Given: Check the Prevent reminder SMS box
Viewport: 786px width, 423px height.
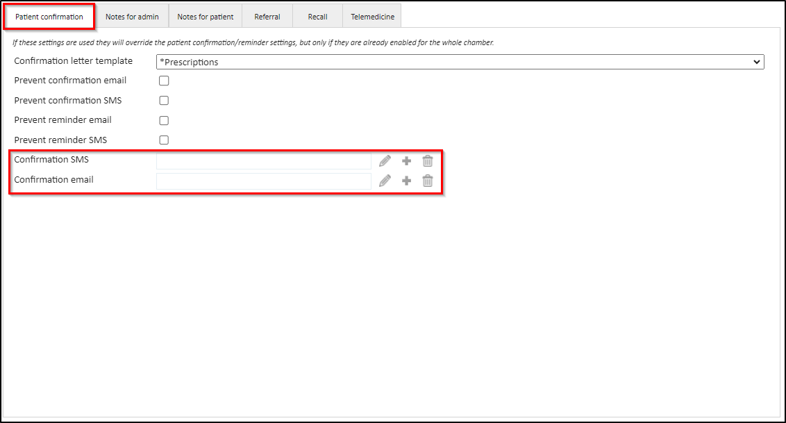Looking at the screenshot, I should click(164, 140).
